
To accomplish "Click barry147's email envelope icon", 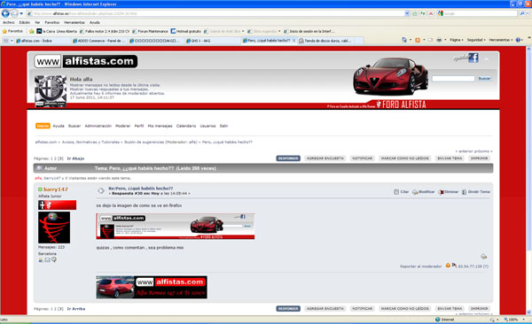I will (48, 260).
